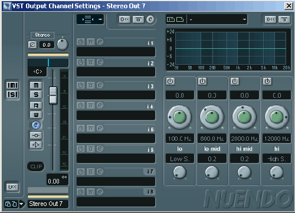
Task: Open the insert i5 effect selection field
Action: 116,138
